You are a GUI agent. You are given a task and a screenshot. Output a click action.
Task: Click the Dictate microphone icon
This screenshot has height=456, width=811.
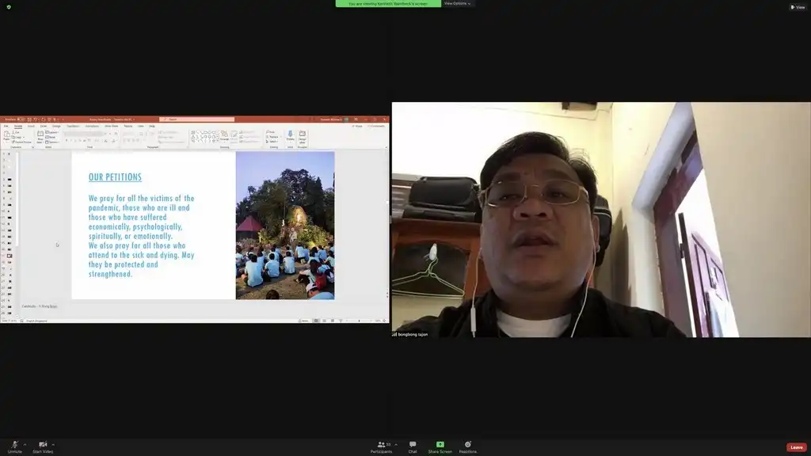[290, 136]
